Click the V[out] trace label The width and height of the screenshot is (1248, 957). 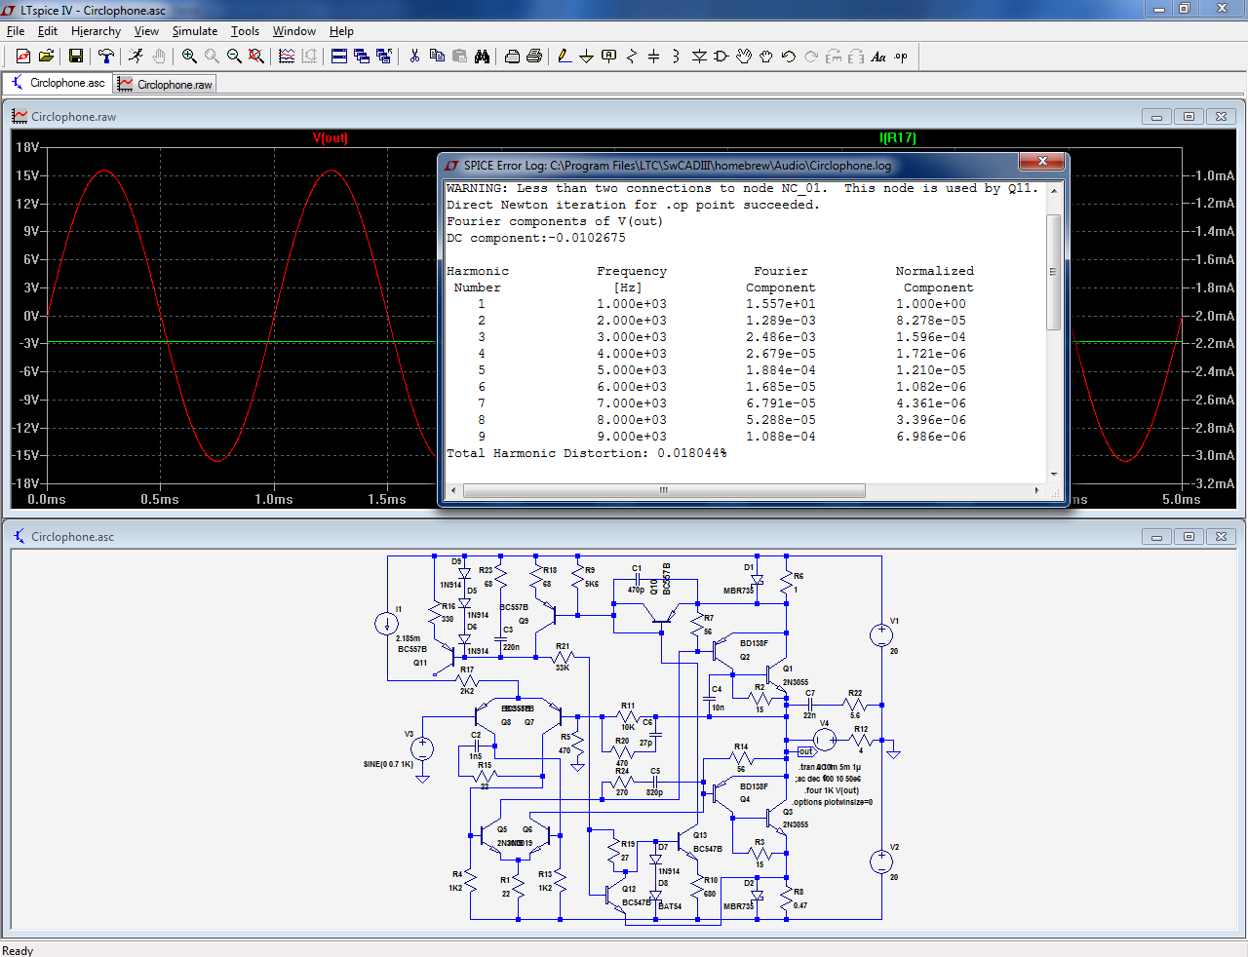pyautogui.click(x=330, y=137)
